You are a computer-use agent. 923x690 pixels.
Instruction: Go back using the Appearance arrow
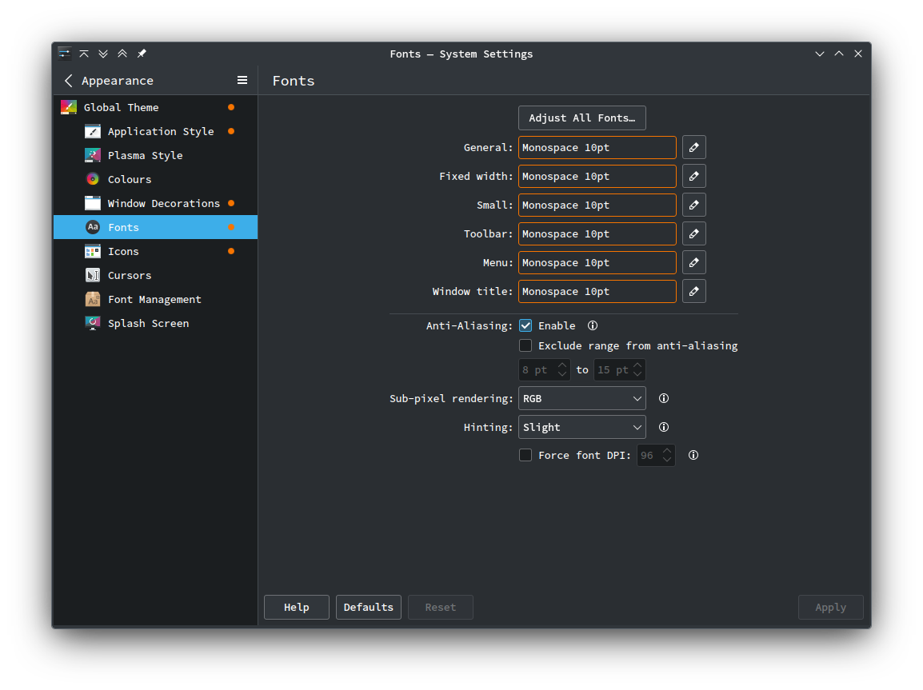[69, 81]
